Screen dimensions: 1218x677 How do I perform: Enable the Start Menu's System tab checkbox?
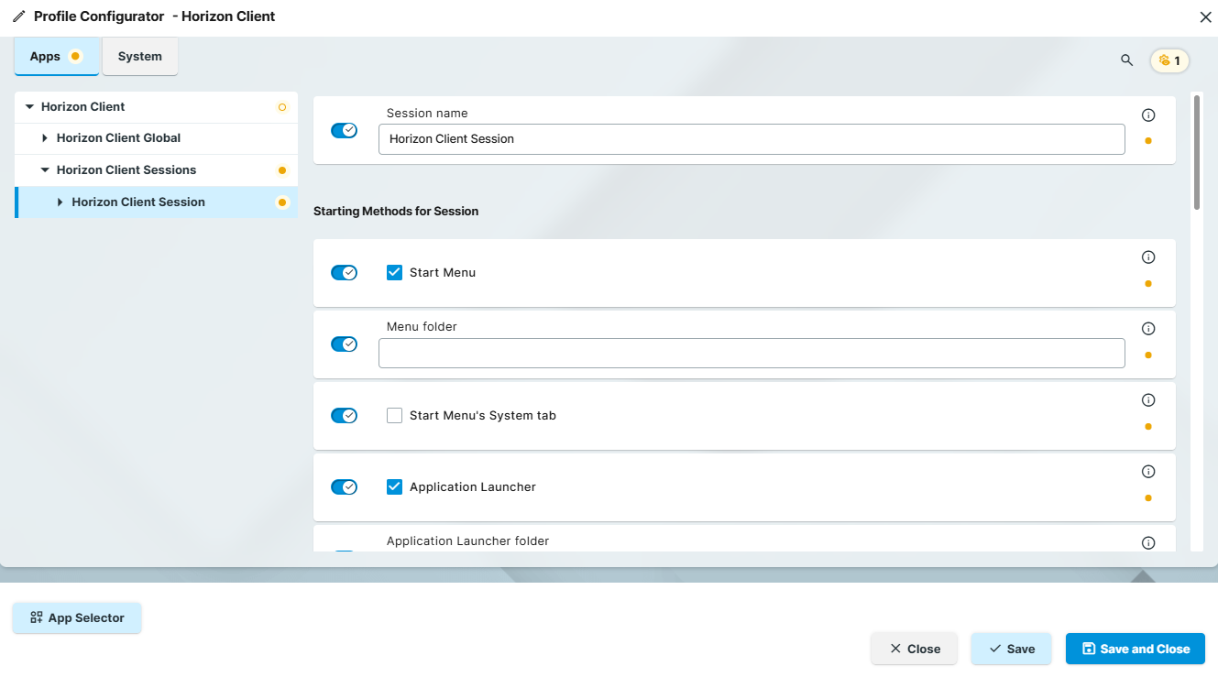pos(395,415)
